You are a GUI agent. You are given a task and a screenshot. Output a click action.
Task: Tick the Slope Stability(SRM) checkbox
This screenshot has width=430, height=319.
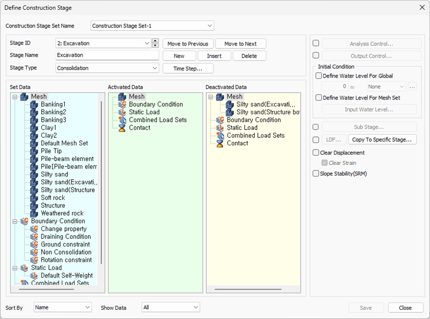pos(316,174)
